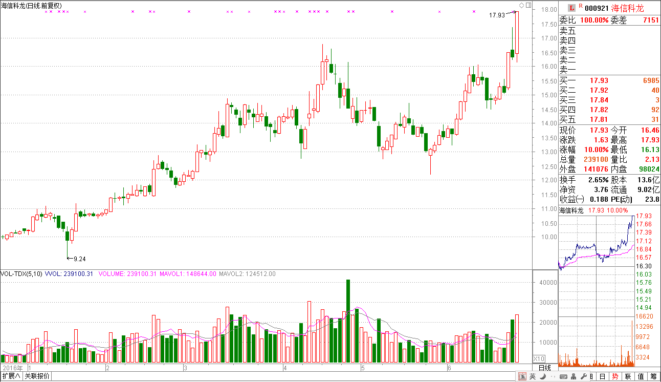Click the 净资 3.76 value
This screenshot has height=382, width=661.
[601, 190]
